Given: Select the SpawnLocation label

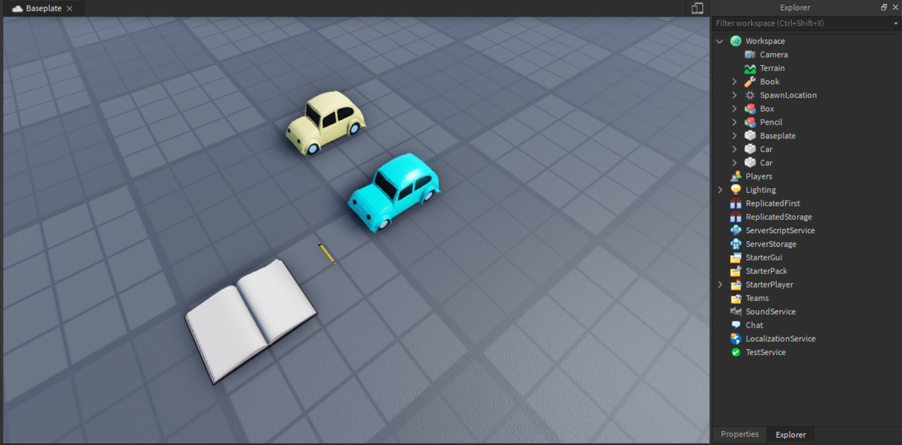Looking at the screenshot, I should [788, 95].
